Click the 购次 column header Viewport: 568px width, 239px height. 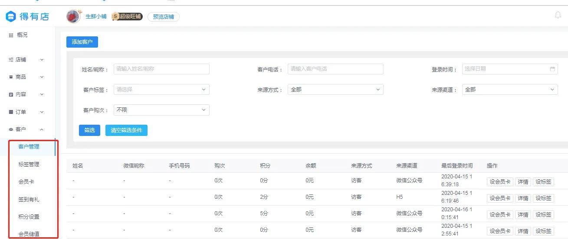click(x=220, y=166)
